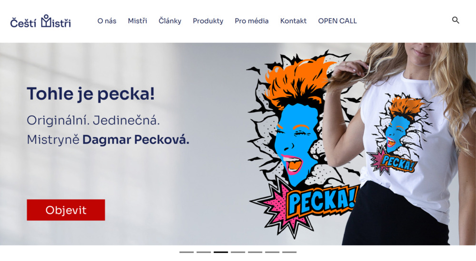Image resolution: width=476 pixels, height=261 pixels.
Task: Select the second carousel slide indicator
Action: [203, 252]
